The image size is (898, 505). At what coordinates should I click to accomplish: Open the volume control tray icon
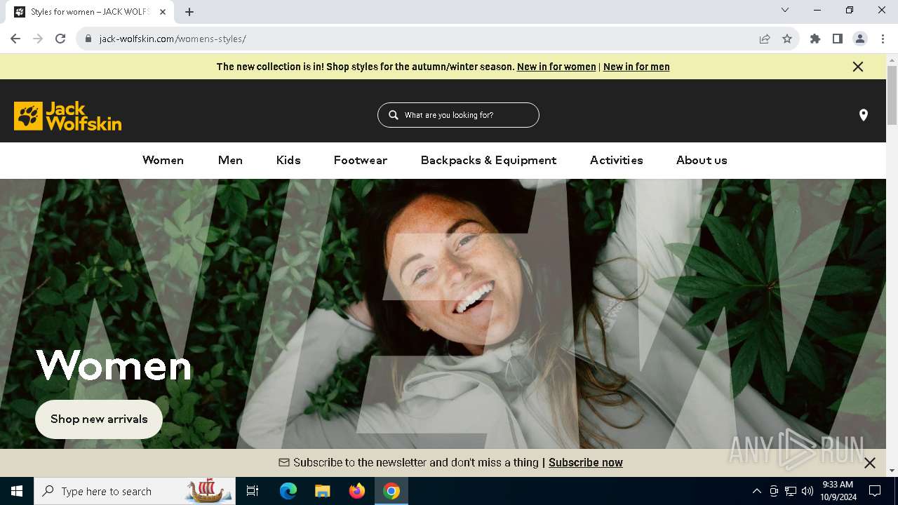[x=807, y=491]
